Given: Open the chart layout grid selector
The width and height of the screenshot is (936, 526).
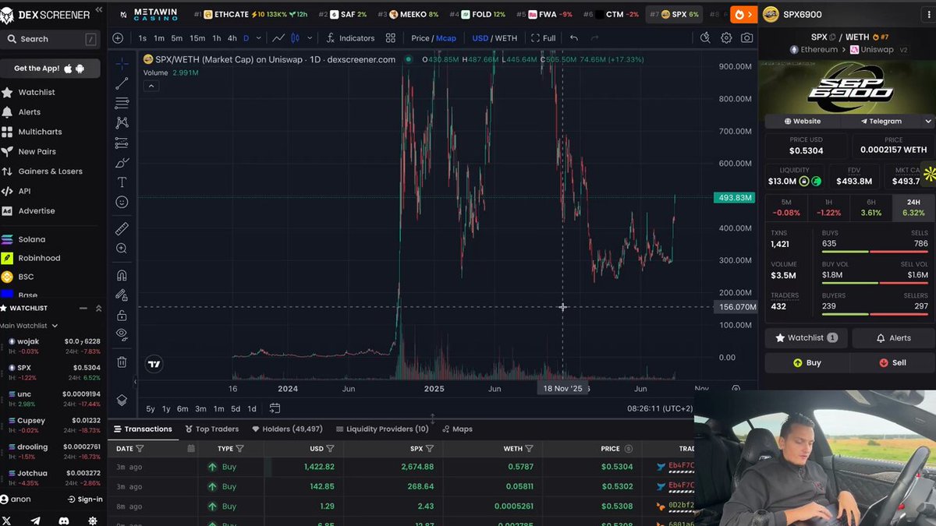Looking at the screenshot, I should tap(390, 38).
